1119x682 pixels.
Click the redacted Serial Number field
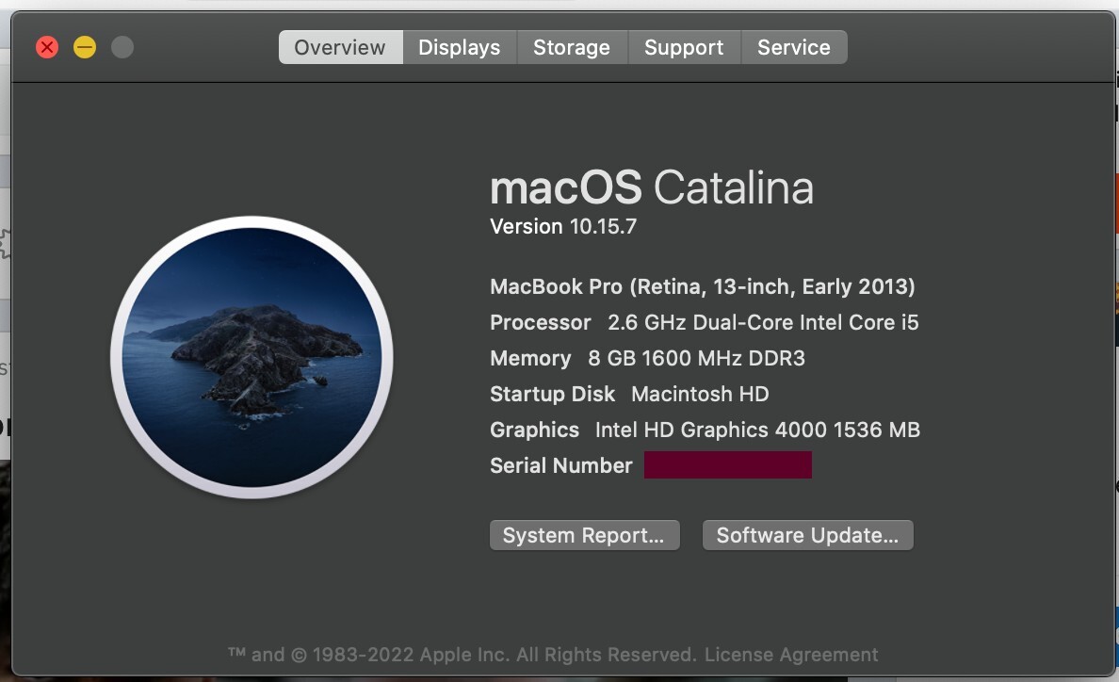point(727,465)
